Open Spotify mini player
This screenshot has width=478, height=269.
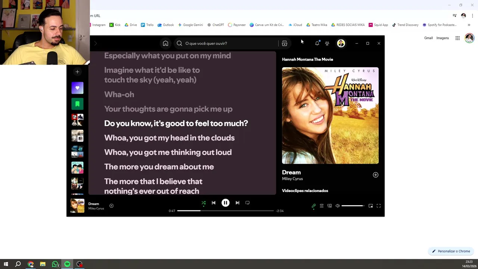pos(370,206)
